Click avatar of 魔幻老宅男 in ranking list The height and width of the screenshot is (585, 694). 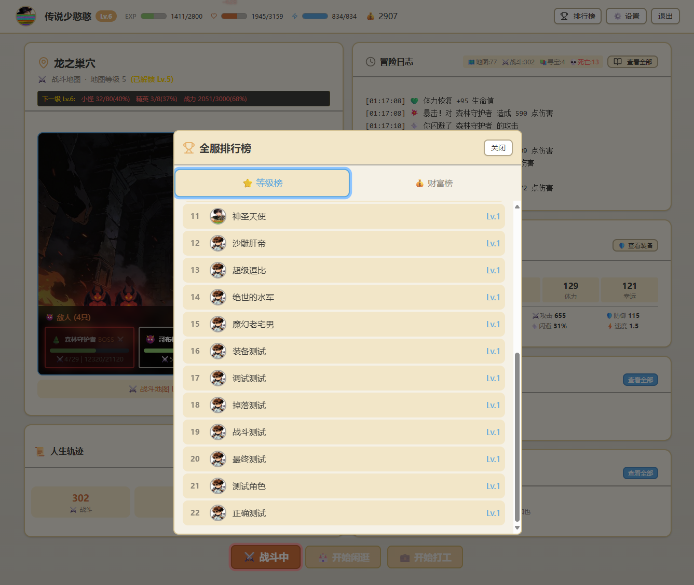[218, 324]
